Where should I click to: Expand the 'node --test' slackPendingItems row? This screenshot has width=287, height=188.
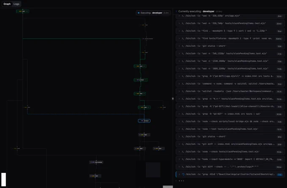coord(230,129)
